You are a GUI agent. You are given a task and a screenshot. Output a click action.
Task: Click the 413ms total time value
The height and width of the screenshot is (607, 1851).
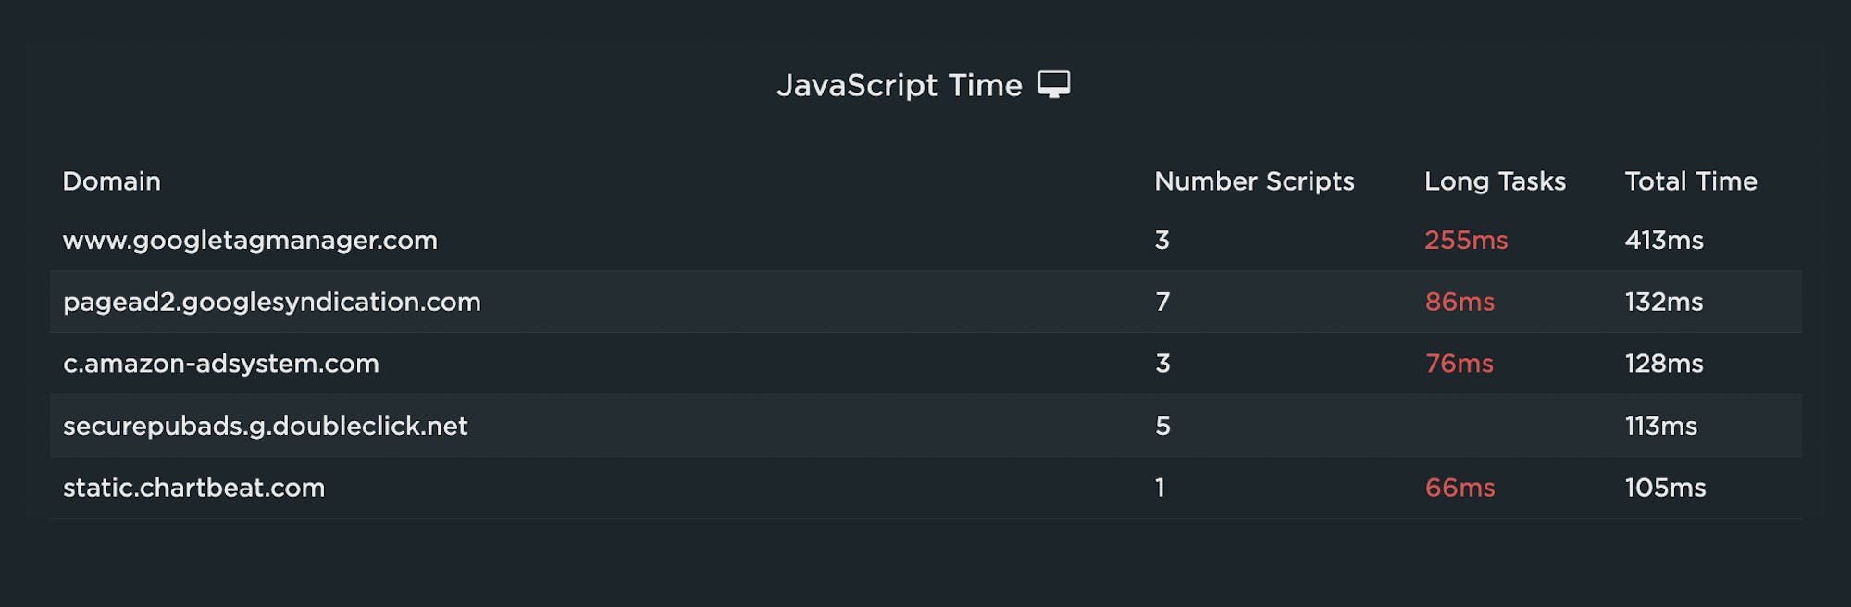[x=1664, y=241]
